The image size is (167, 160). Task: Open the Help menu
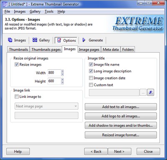coord(61,11)
